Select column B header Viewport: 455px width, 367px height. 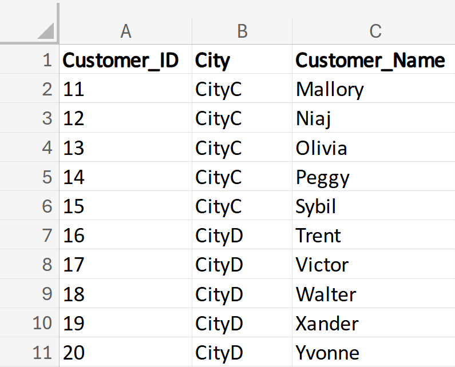(242, 31)
